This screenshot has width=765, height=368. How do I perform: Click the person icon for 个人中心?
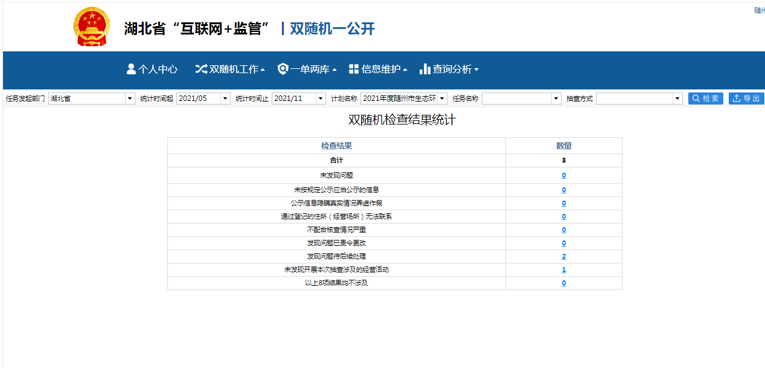(131, 69)
